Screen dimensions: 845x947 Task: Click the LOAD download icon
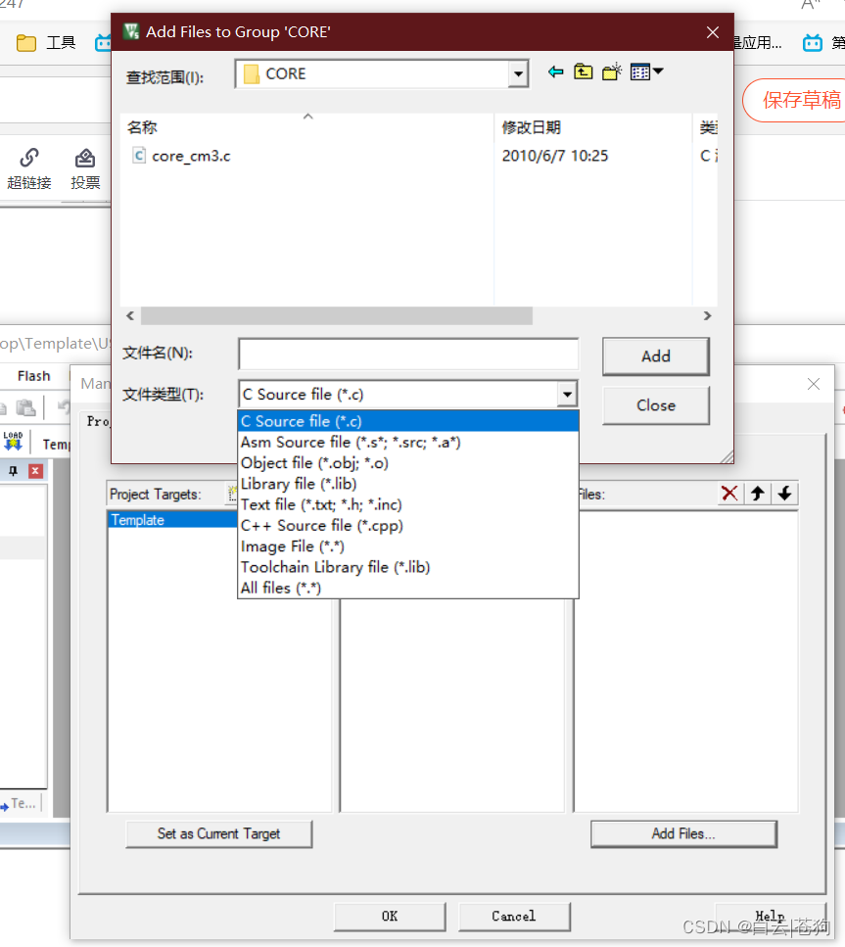[x=13, y=442]
